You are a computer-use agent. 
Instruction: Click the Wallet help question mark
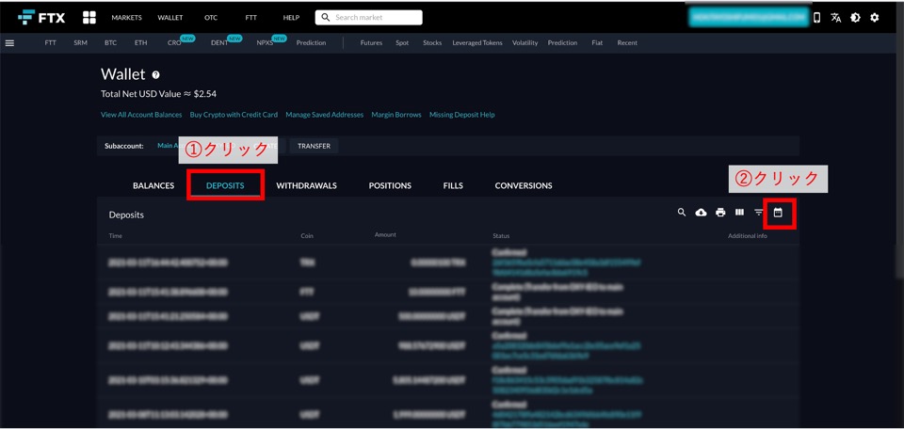[x=155, y=75]
